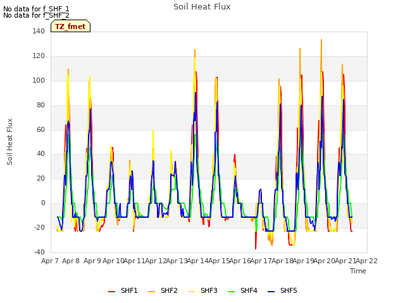
Task: Click the 100 y-axis tick label
Action: point(39,80)
